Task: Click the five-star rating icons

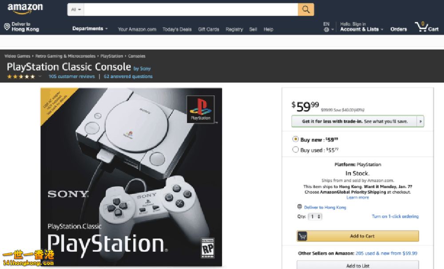Action: pyautogui.click(x=21, y=77)
